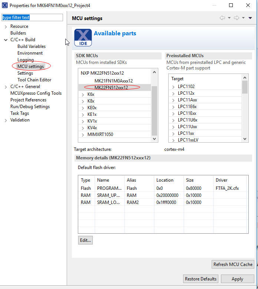Click the title bar MCUXpresso app icon

[4, 5]
